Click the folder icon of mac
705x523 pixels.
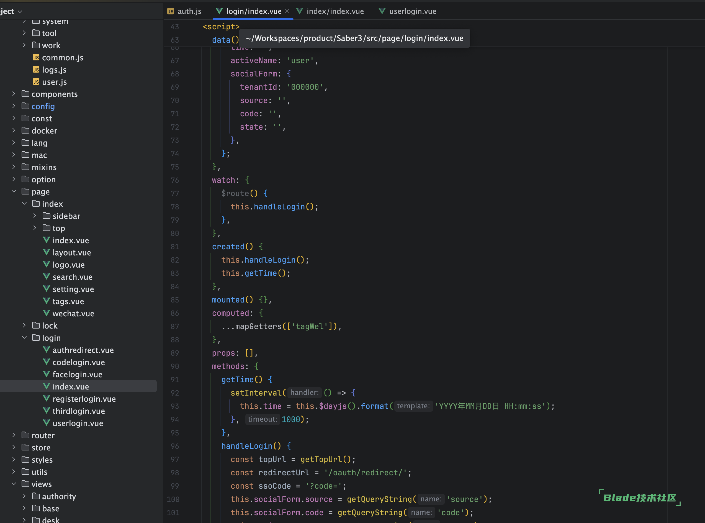pyautogui.click(x=25, y=155)
